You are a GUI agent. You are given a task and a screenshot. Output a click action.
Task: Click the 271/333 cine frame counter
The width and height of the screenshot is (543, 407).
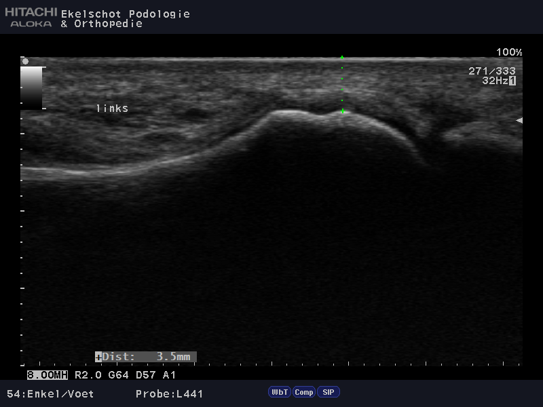click(492, 71)
